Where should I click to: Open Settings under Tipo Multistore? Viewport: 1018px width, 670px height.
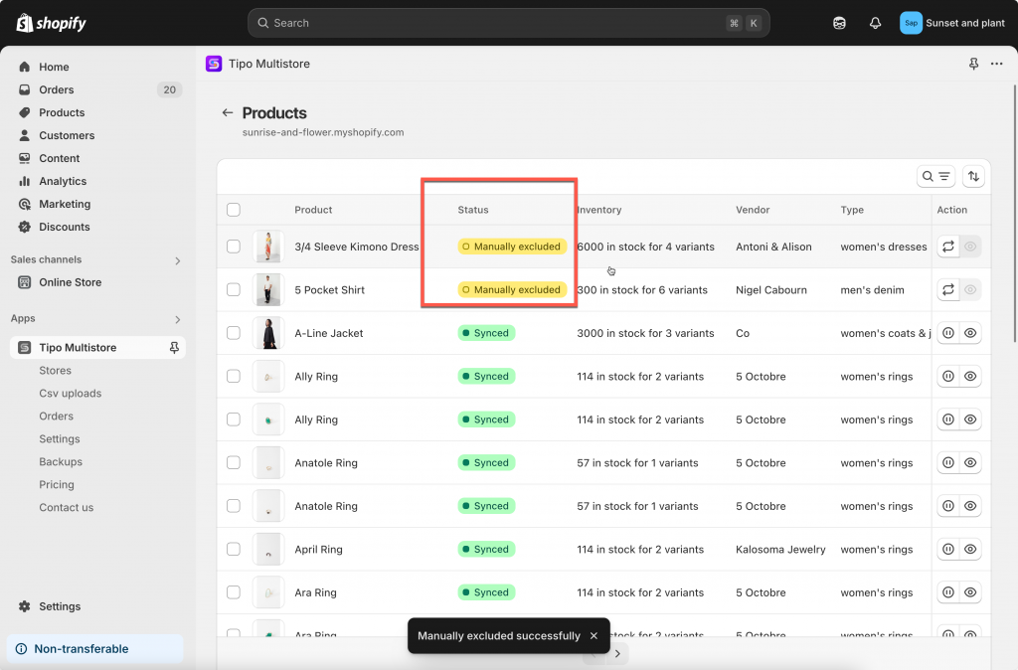59,438
